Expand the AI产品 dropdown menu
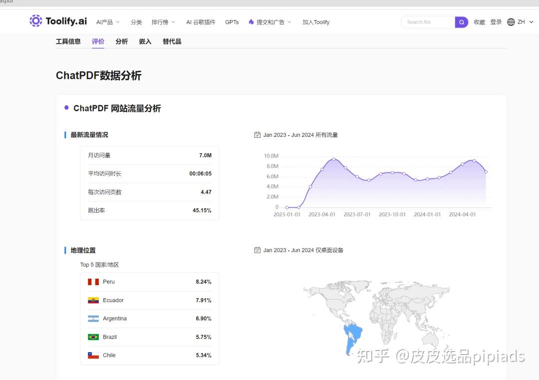The height and width of the screenshot is (380, 539). coord(108,22)
